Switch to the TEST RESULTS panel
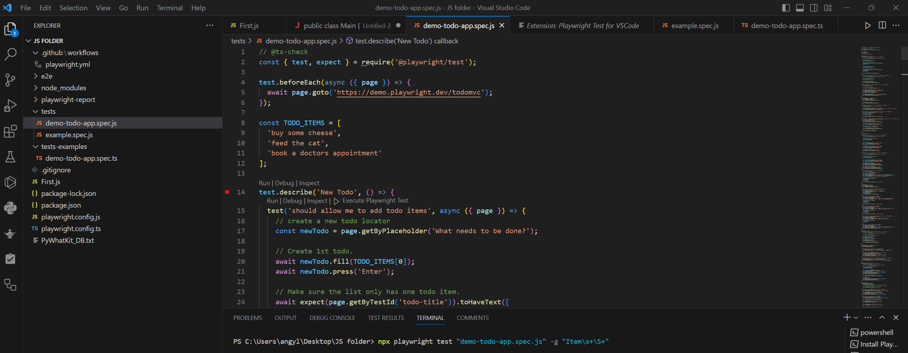The height and width of the screenshot is (353, 908). click(386, 317)
